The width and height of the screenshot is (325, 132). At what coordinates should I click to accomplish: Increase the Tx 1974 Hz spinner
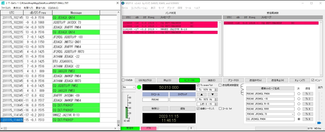216,89
